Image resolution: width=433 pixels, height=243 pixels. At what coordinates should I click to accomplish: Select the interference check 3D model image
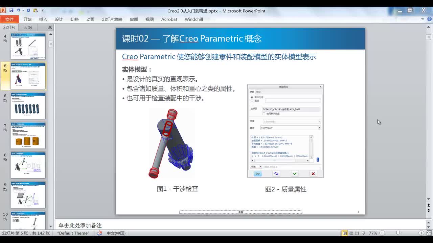[x=171, y=143]
